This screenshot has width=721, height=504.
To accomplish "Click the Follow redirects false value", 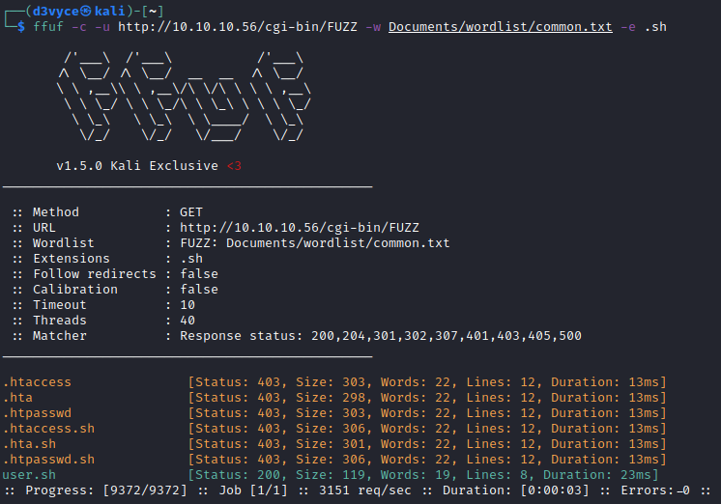I will pyautogui.click(x=199, y=274).
